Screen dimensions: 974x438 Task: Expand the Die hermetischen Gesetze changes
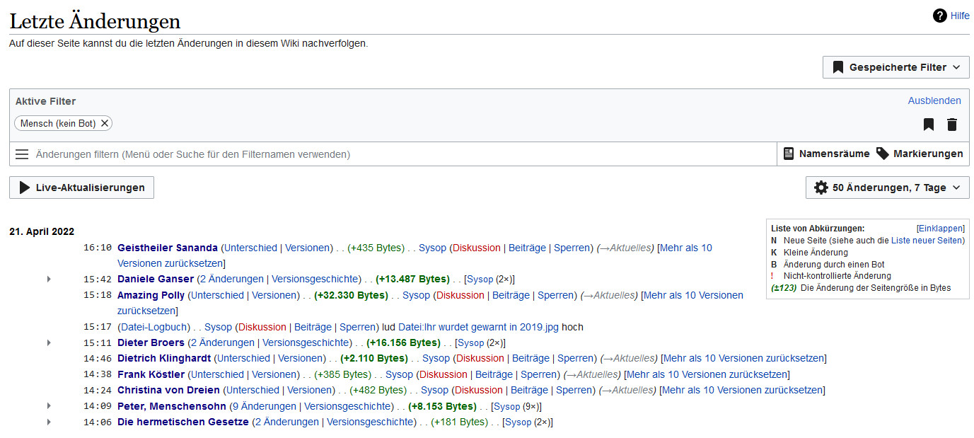click(49, 422)
